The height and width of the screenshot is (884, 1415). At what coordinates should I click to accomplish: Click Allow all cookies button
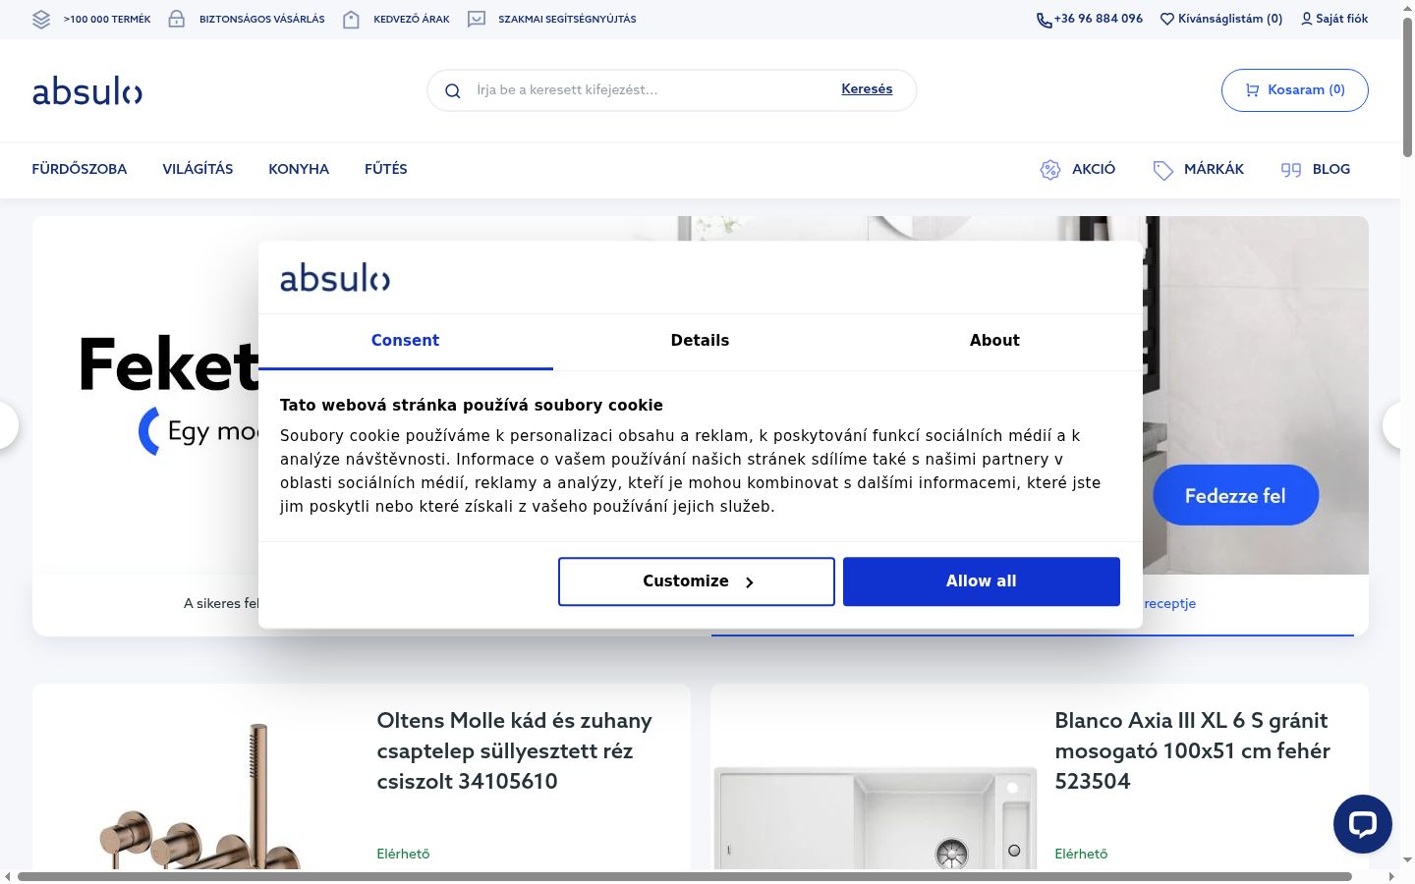[982, 581]
